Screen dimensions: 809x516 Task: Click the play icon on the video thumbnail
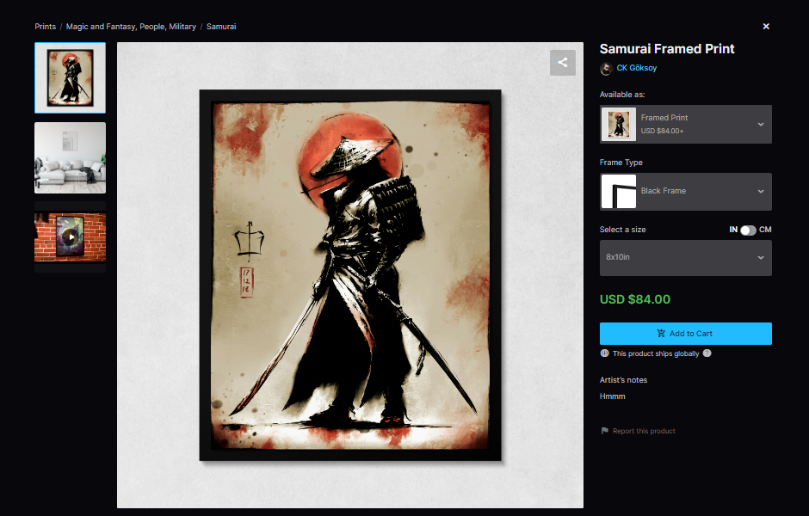71,237
